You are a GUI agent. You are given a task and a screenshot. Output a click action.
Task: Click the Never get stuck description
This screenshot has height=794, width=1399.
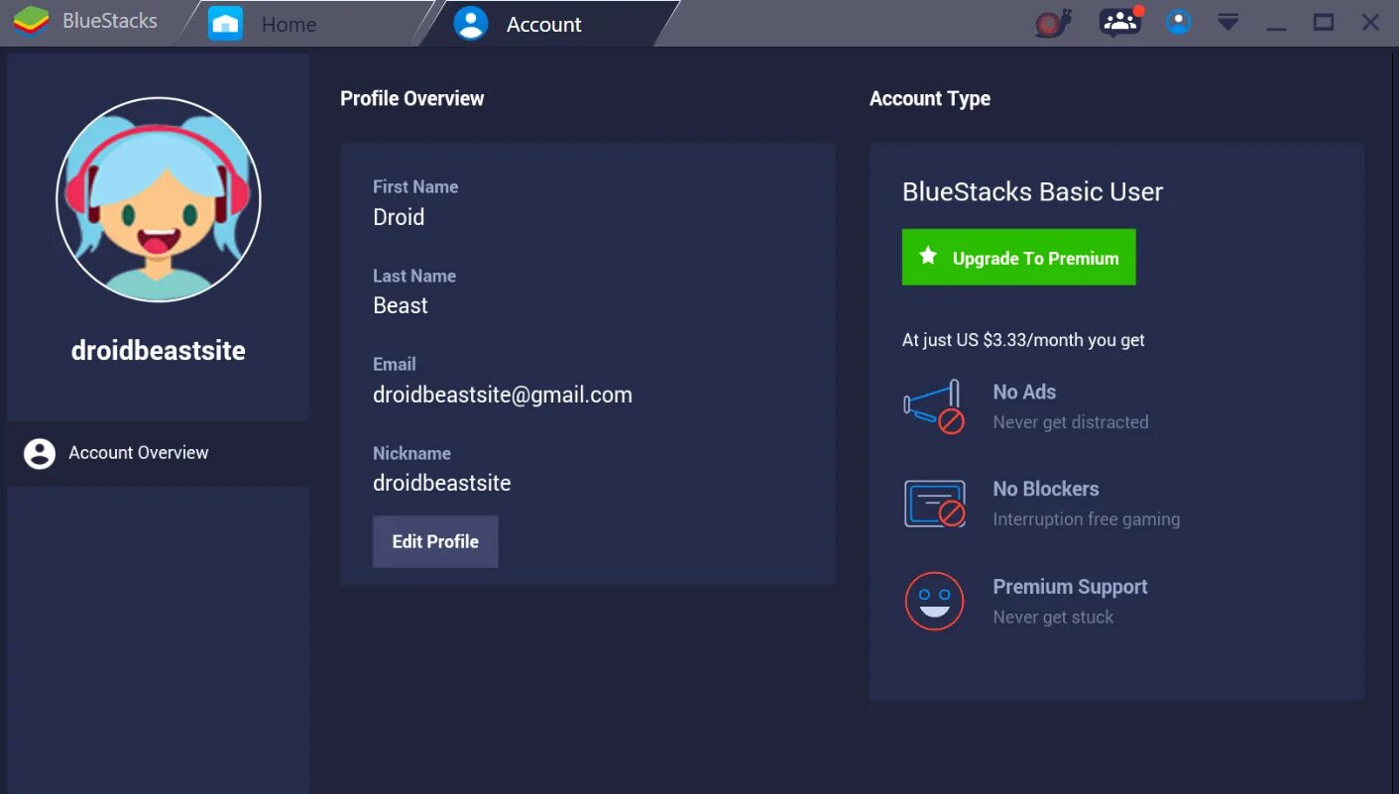pyautogui.click(x=1053, y=617)
